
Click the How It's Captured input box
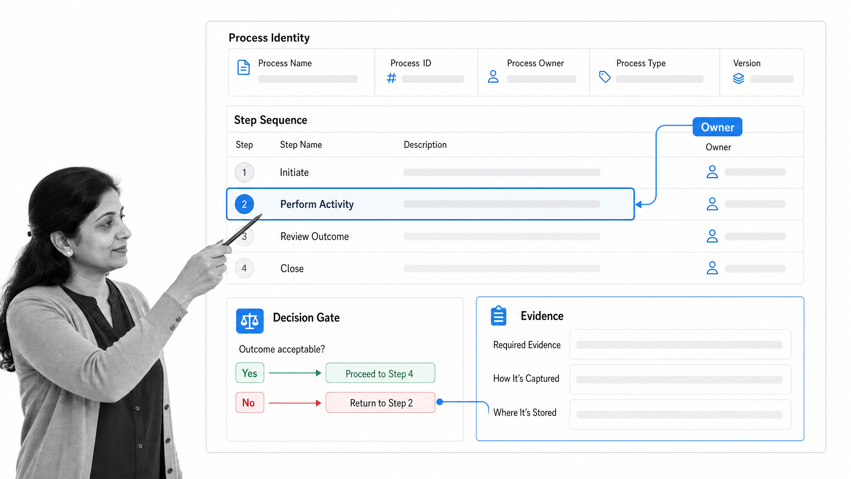click(680, 379)
